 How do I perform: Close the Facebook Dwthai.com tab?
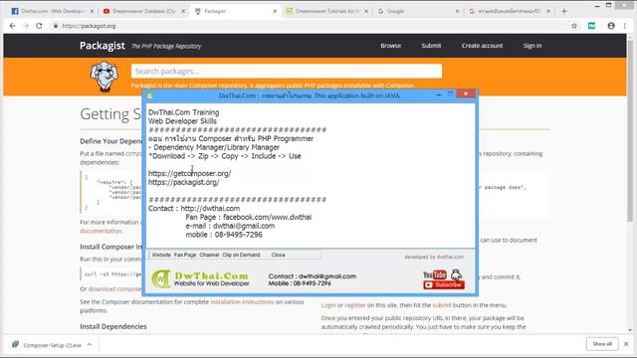coord(92,11)
